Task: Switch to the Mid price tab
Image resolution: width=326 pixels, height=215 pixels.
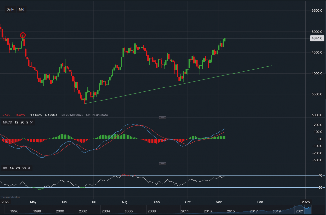Action: pos(21,9)
